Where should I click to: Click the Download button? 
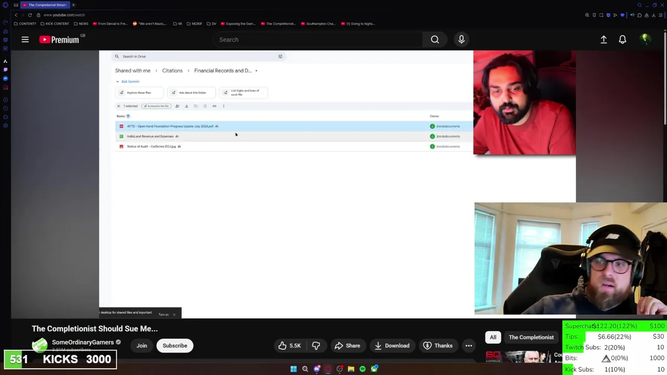pyautogui.click(x=391, y=345)
